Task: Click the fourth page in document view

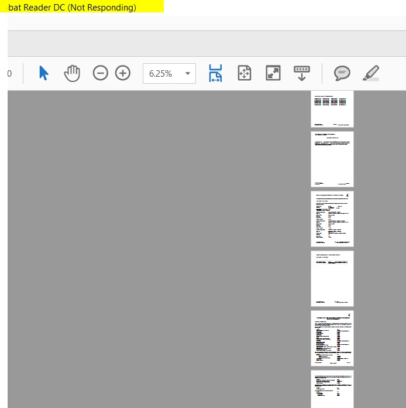Action: (x=332, y=279)
